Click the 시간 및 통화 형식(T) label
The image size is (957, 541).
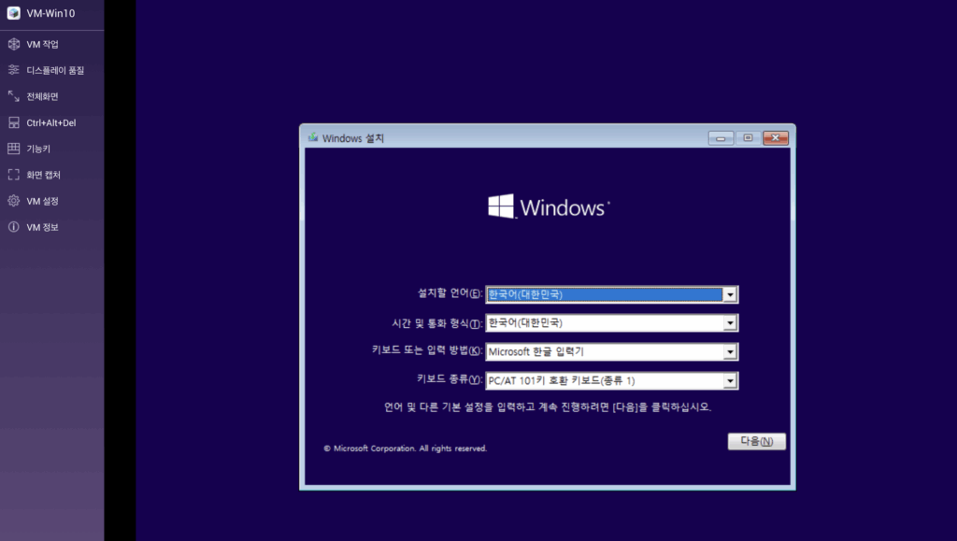(437, 323)
